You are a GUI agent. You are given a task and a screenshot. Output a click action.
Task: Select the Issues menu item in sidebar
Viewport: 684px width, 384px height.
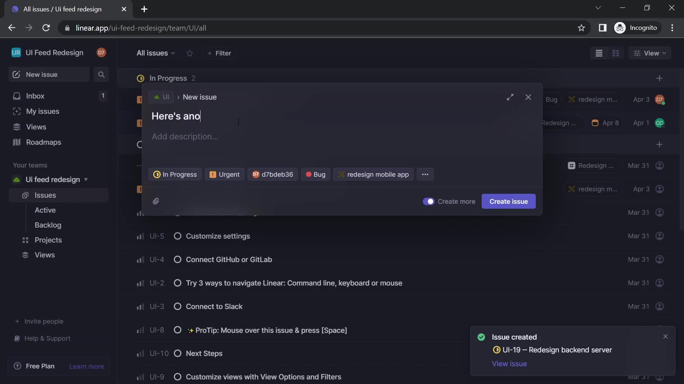coord(45,194)
